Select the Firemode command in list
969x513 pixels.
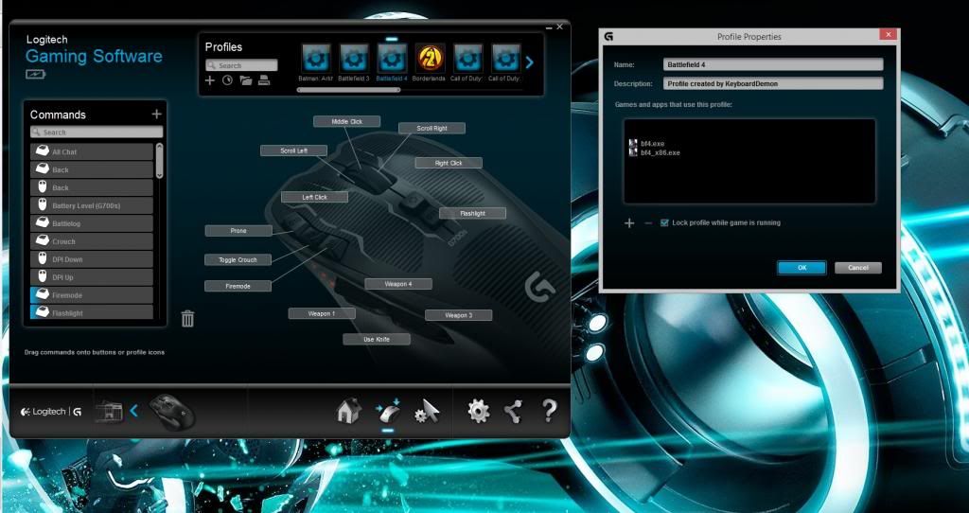(93, 295)
